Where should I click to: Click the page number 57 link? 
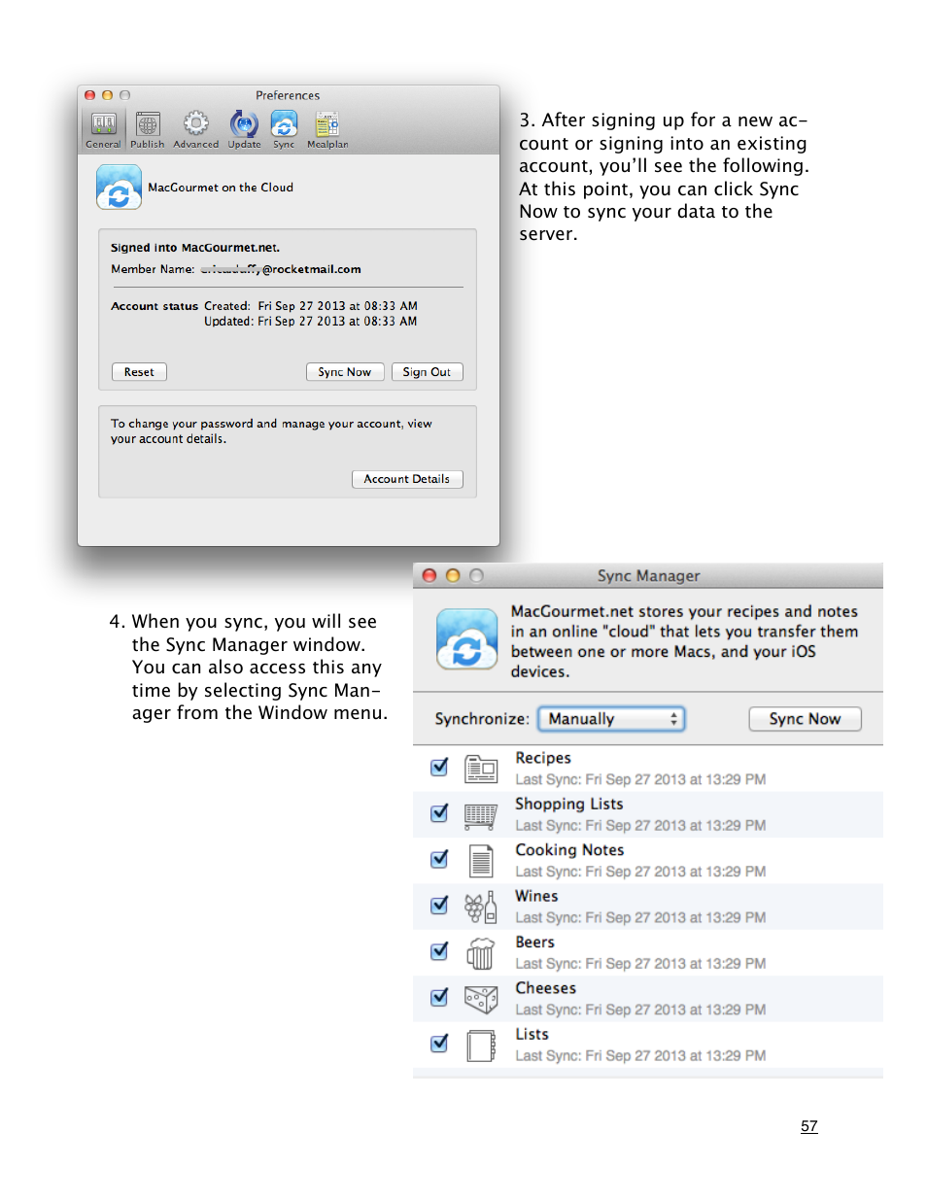click(809, 1126)
